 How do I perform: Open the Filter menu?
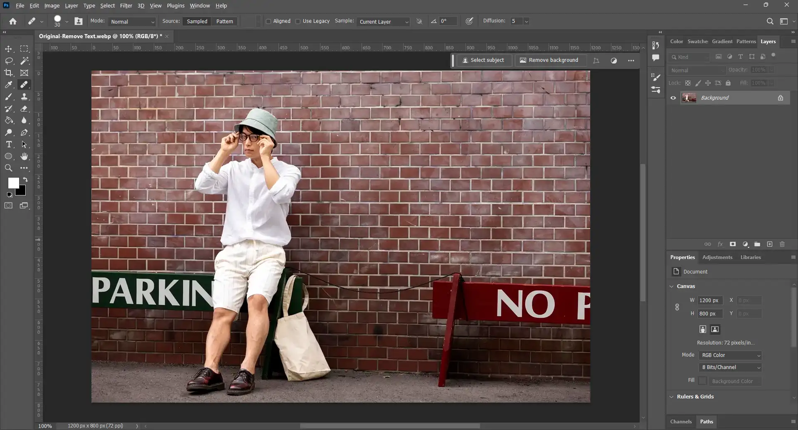[126, 5]
